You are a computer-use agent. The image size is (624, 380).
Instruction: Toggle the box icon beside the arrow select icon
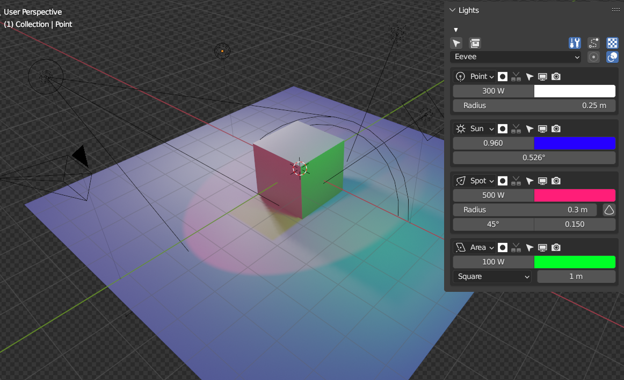click(x=474, y=43)
